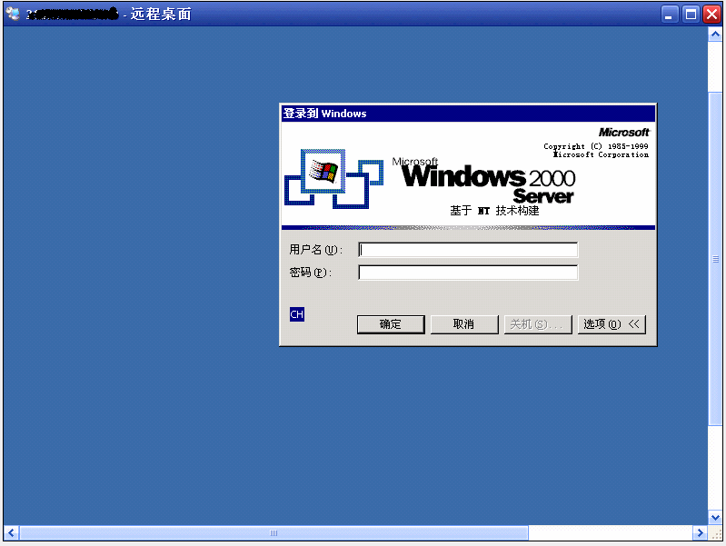The image size is (726, 546).
Task: Click the 用户名 username input field
Action: (x=468, y=250)
